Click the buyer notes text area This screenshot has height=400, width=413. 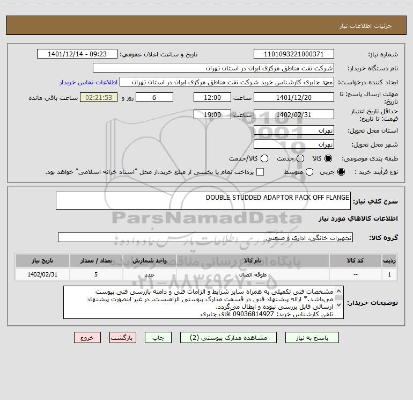point(203,302)
